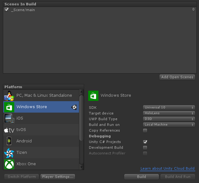Toggle the Autoconnect Profiler checkbox
Screen dimensions: 199x183
point(145,153)
